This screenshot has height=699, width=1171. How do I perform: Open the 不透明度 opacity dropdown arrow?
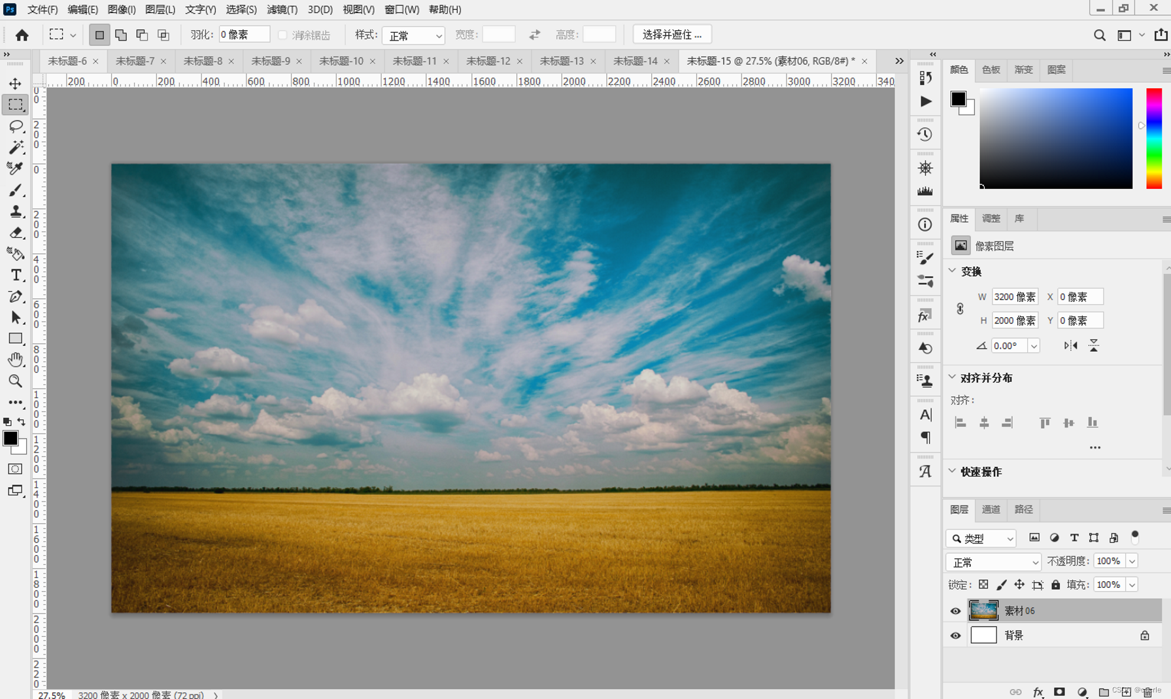tap(1132, 561)
